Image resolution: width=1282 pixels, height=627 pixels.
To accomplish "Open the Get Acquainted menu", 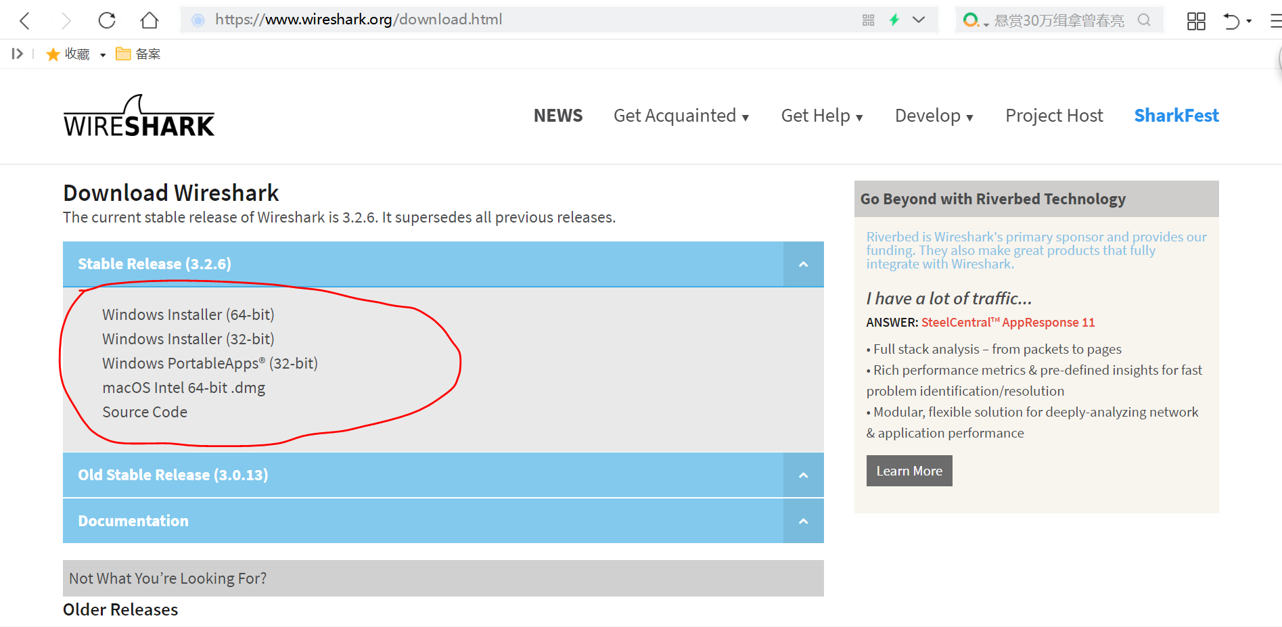I will point(681,116).
